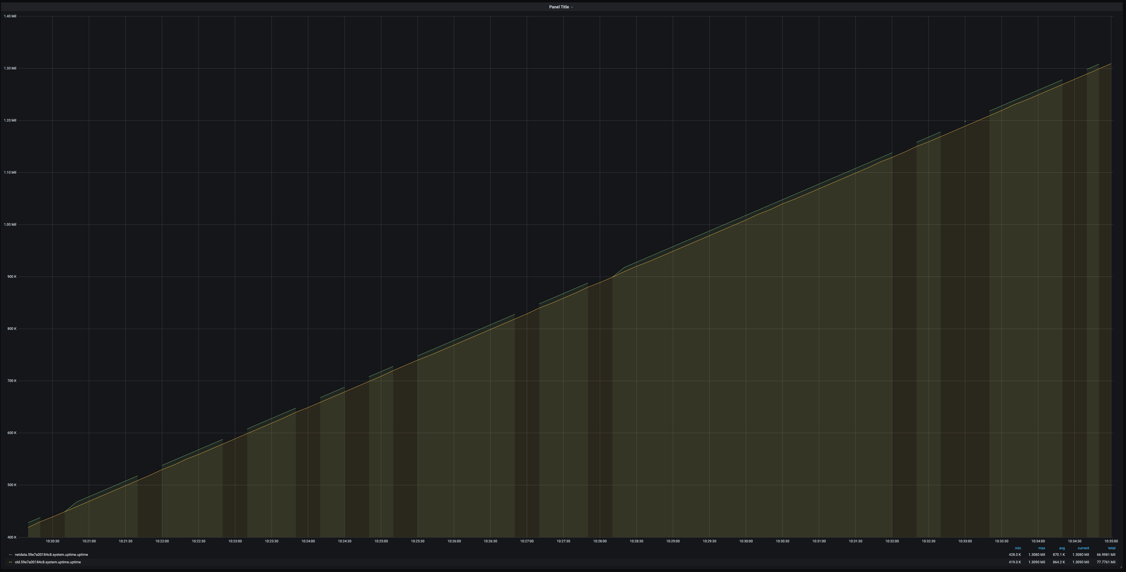
Task: Click the 10:20:30 x-axis time label
Action: pyautogui.click(x=52, y=541)
